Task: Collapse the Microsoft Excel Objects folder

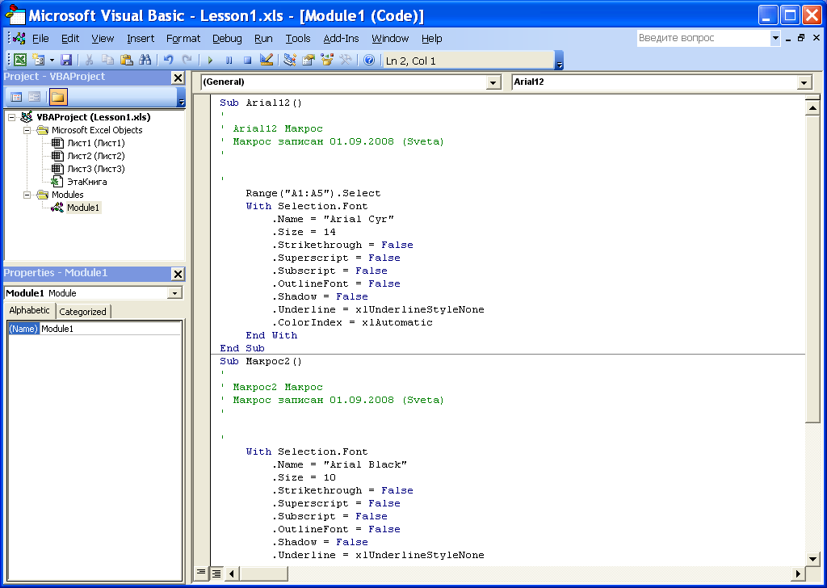Action: [27, 130]
